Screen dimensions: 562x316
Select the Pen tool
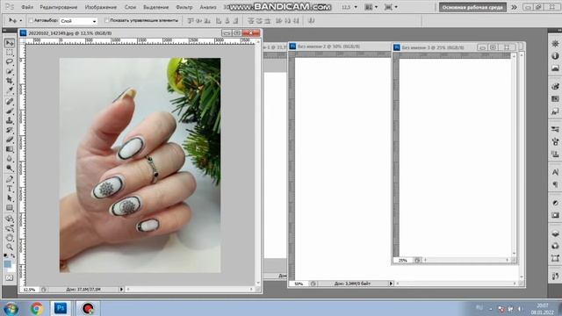click(10, 179)
